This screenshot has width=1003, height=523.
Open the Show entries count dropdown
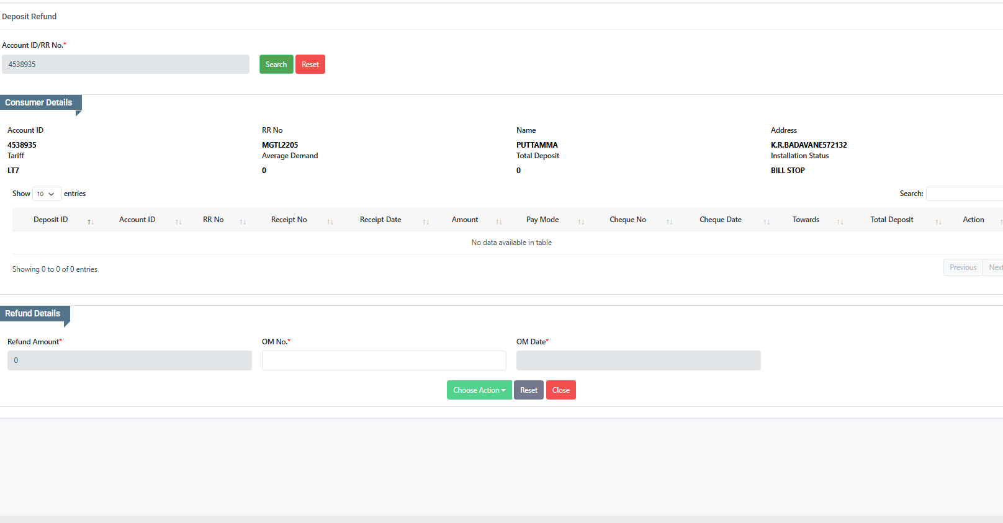tap(47, 194)
